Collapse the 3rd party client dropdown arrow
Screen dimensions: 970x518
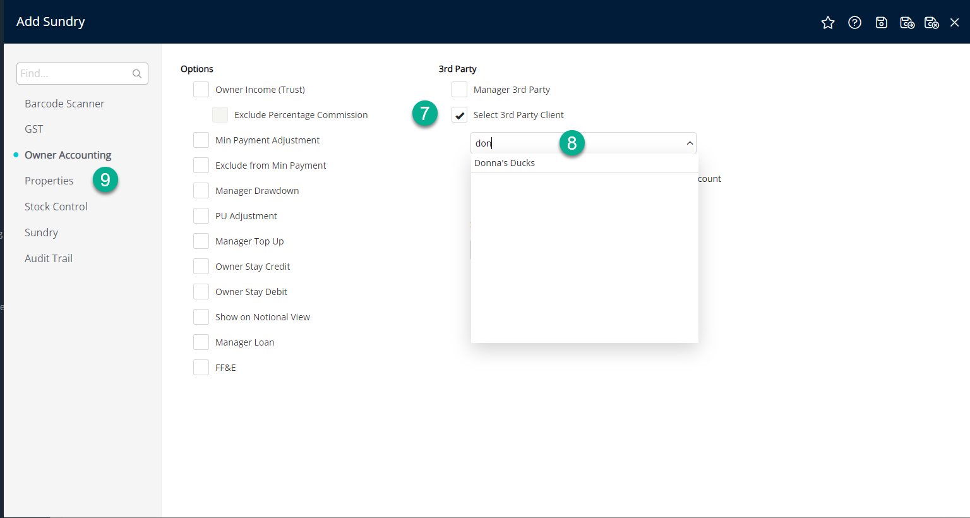(x=690, y=143)
